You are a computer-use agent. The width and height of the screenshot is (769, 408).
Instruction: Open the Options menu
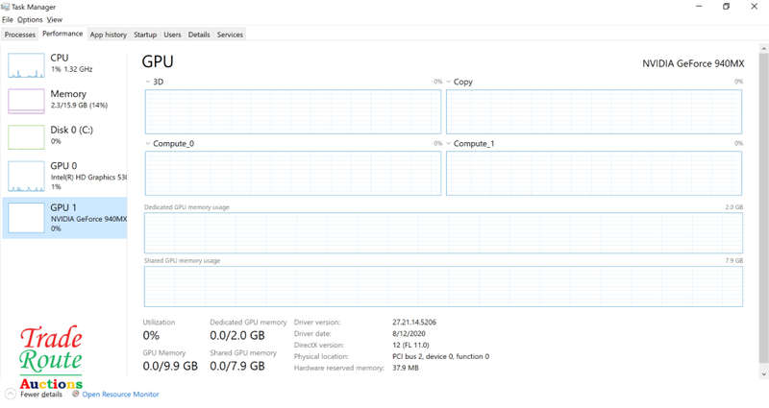point(30,19)
